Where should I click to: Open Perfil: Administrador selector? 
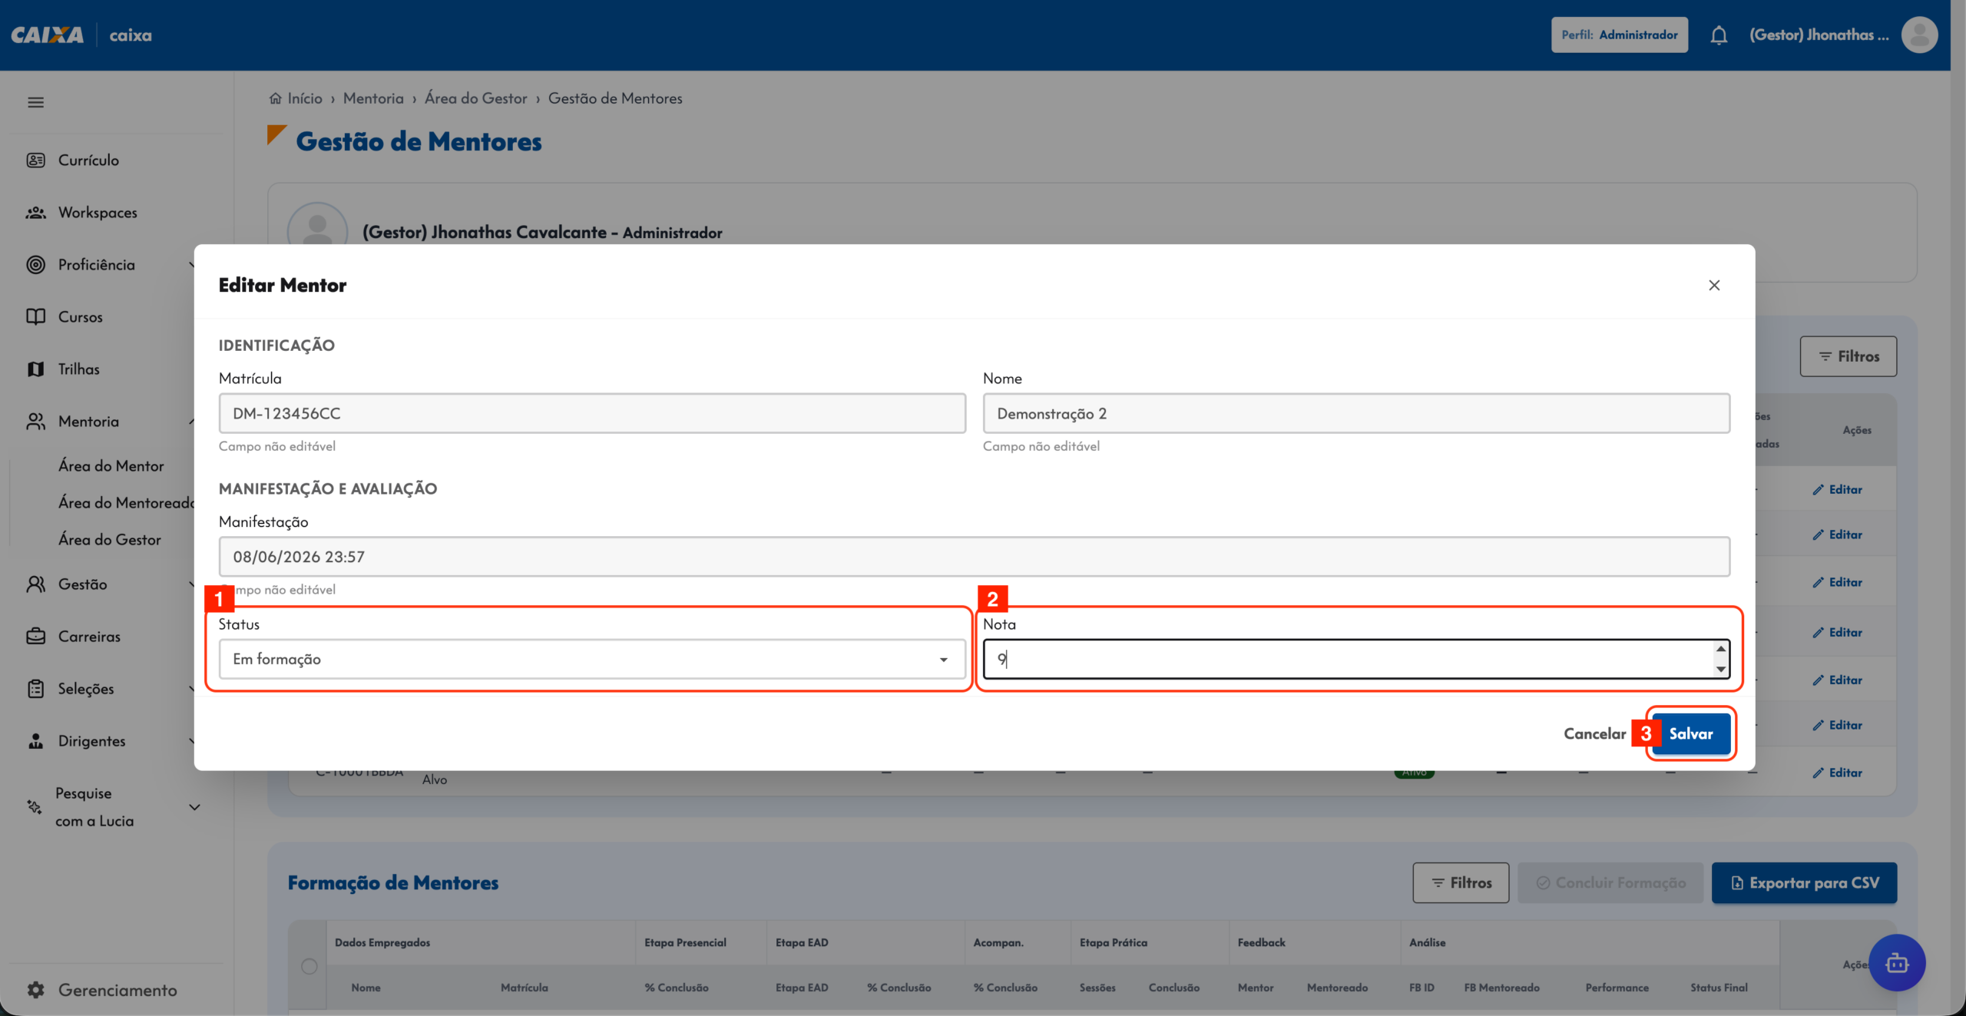(1619, 35)
